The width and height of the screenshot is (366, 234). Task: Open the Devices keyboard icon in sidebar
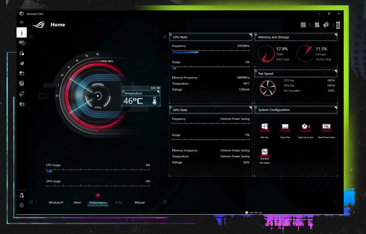coord(21,43)
